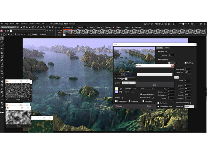
Task: Expand the Render grid 64x64 dropdown
Action: [x=189, y=107]
